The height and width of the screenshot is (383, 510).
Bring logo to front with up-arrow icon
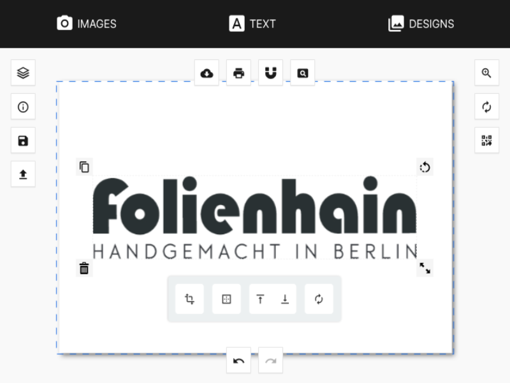[260, 299]
